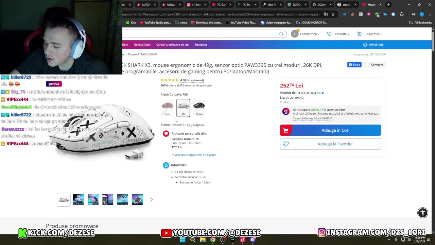The image size is (435, 245).
Task: Expand the Coșul meu dropdown arrow
Action: click(x=382, y=34)
